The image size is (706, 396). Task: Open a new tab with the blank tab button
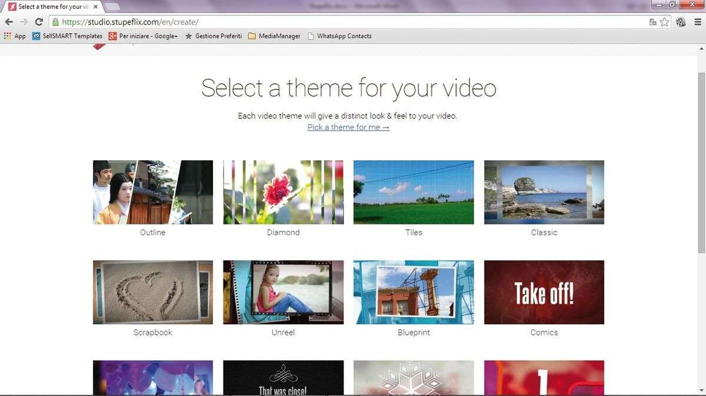(112, 7)
